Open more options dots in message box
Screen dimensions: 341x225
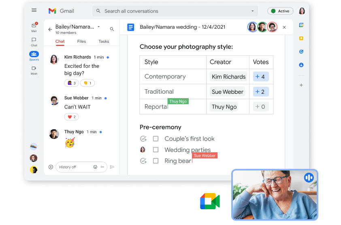pos(102,167)
